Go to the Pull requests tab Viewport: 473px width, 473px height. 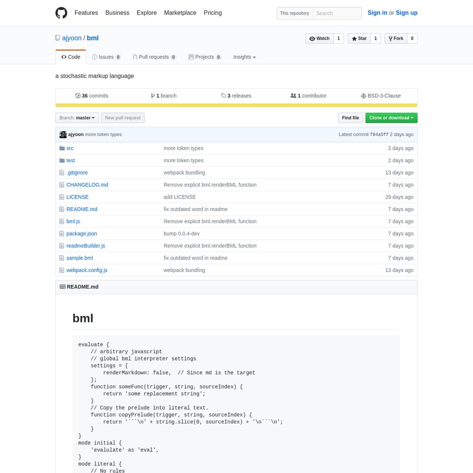[155, 57]
